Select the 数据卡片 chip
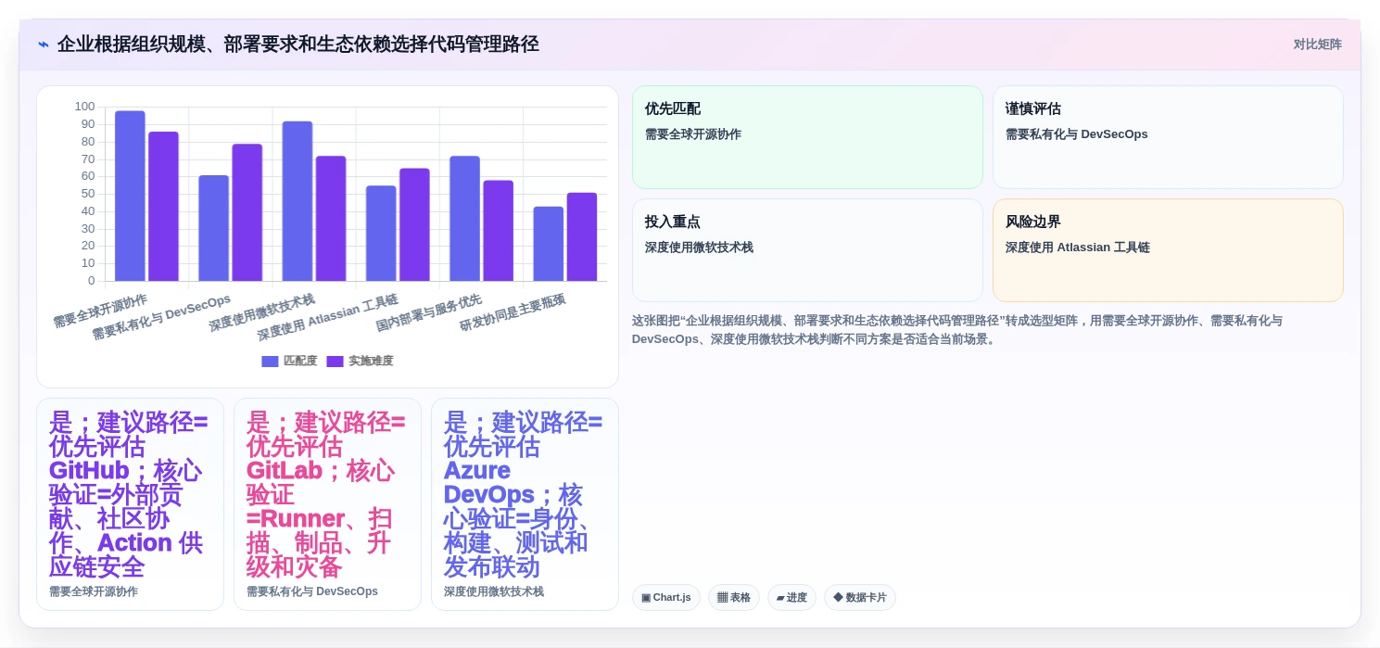The height and width of the screenshot is (648, 1380). tap(860, 598)
